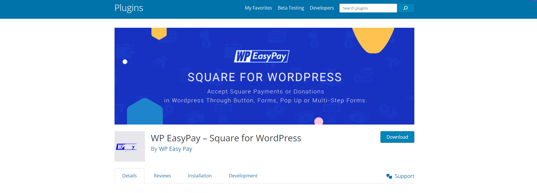The height and width of the screenshot is (193, 537).
Task: Click the Support speech bubbles icon
Action: [389, 176]
